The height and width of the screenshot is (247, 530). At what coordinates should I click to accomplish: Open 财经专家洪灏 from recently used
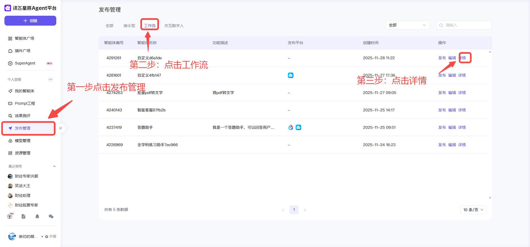[26, 176]
